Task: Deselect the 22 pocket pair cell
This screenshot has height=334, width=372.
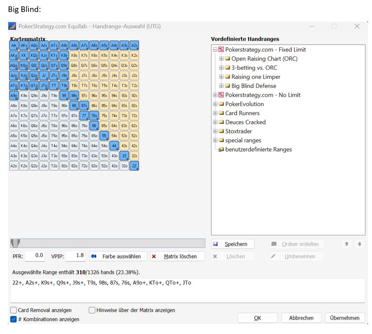Action: click(134, 166)
